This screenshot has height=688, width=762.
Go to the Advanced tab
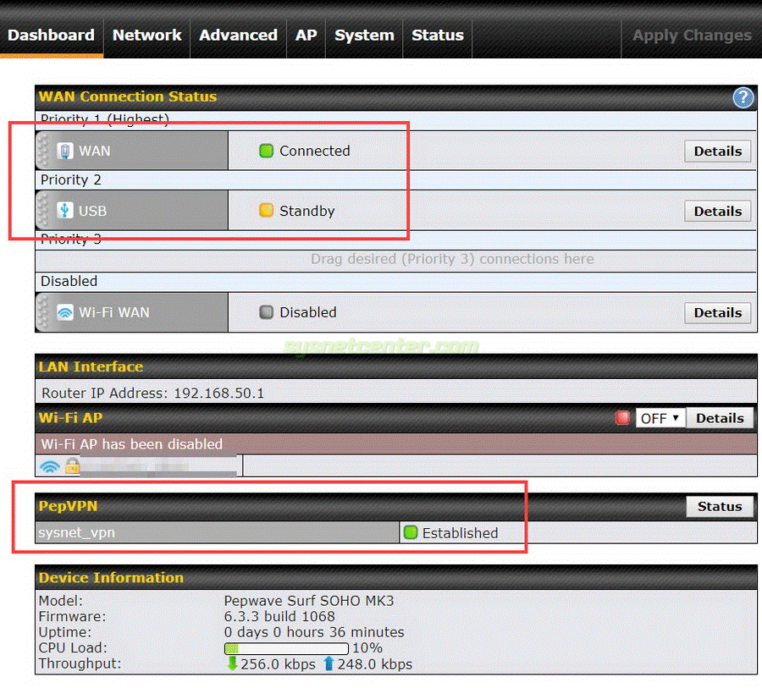(x=238, y=35)
